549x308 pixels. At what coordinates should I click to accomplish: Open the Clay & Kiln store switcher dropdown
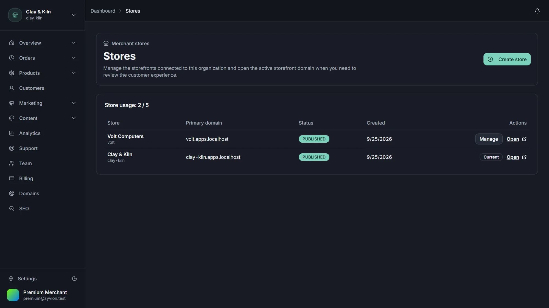pyautogui.click(x=43, y=15)
